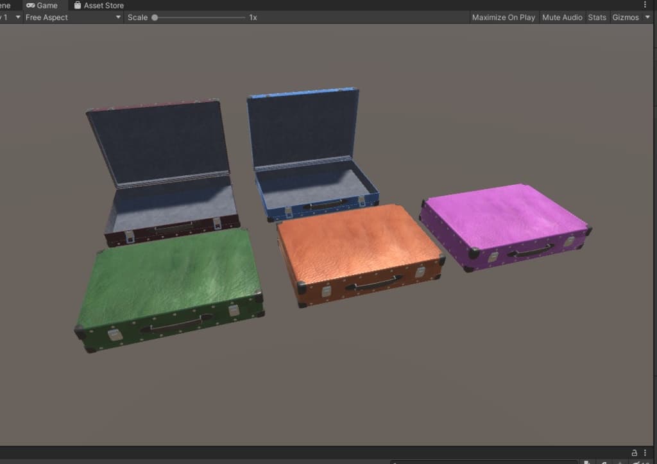Open the three-dot menu at top right
The height and width of the screenshot is (464, 657).
[x=645, y=5]
